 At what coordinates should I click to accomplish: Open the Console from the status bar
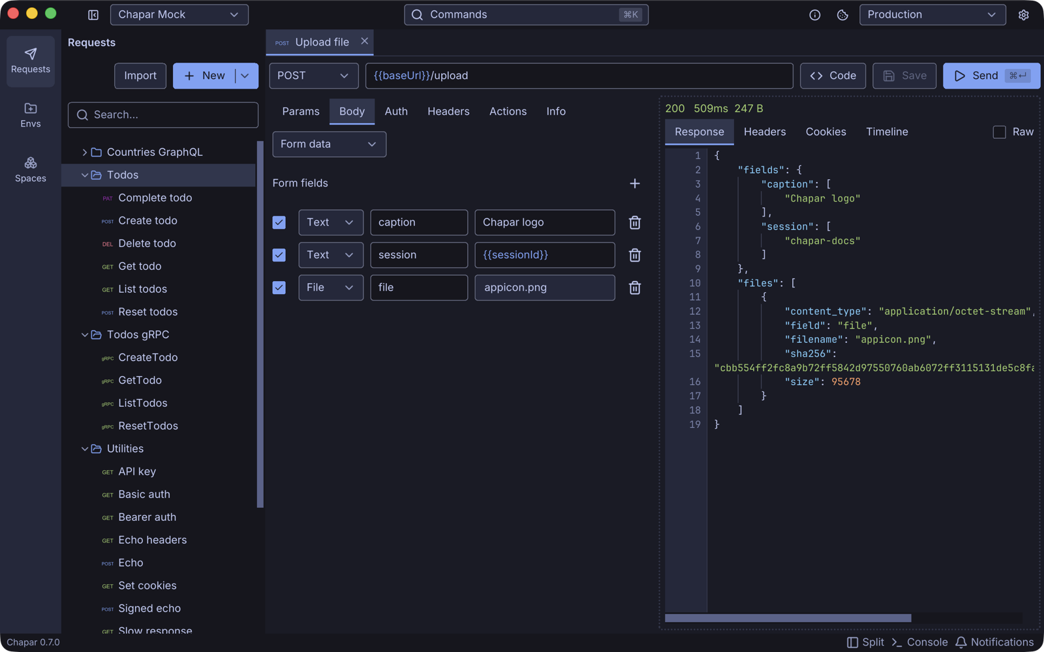click(x=919, y=642)
